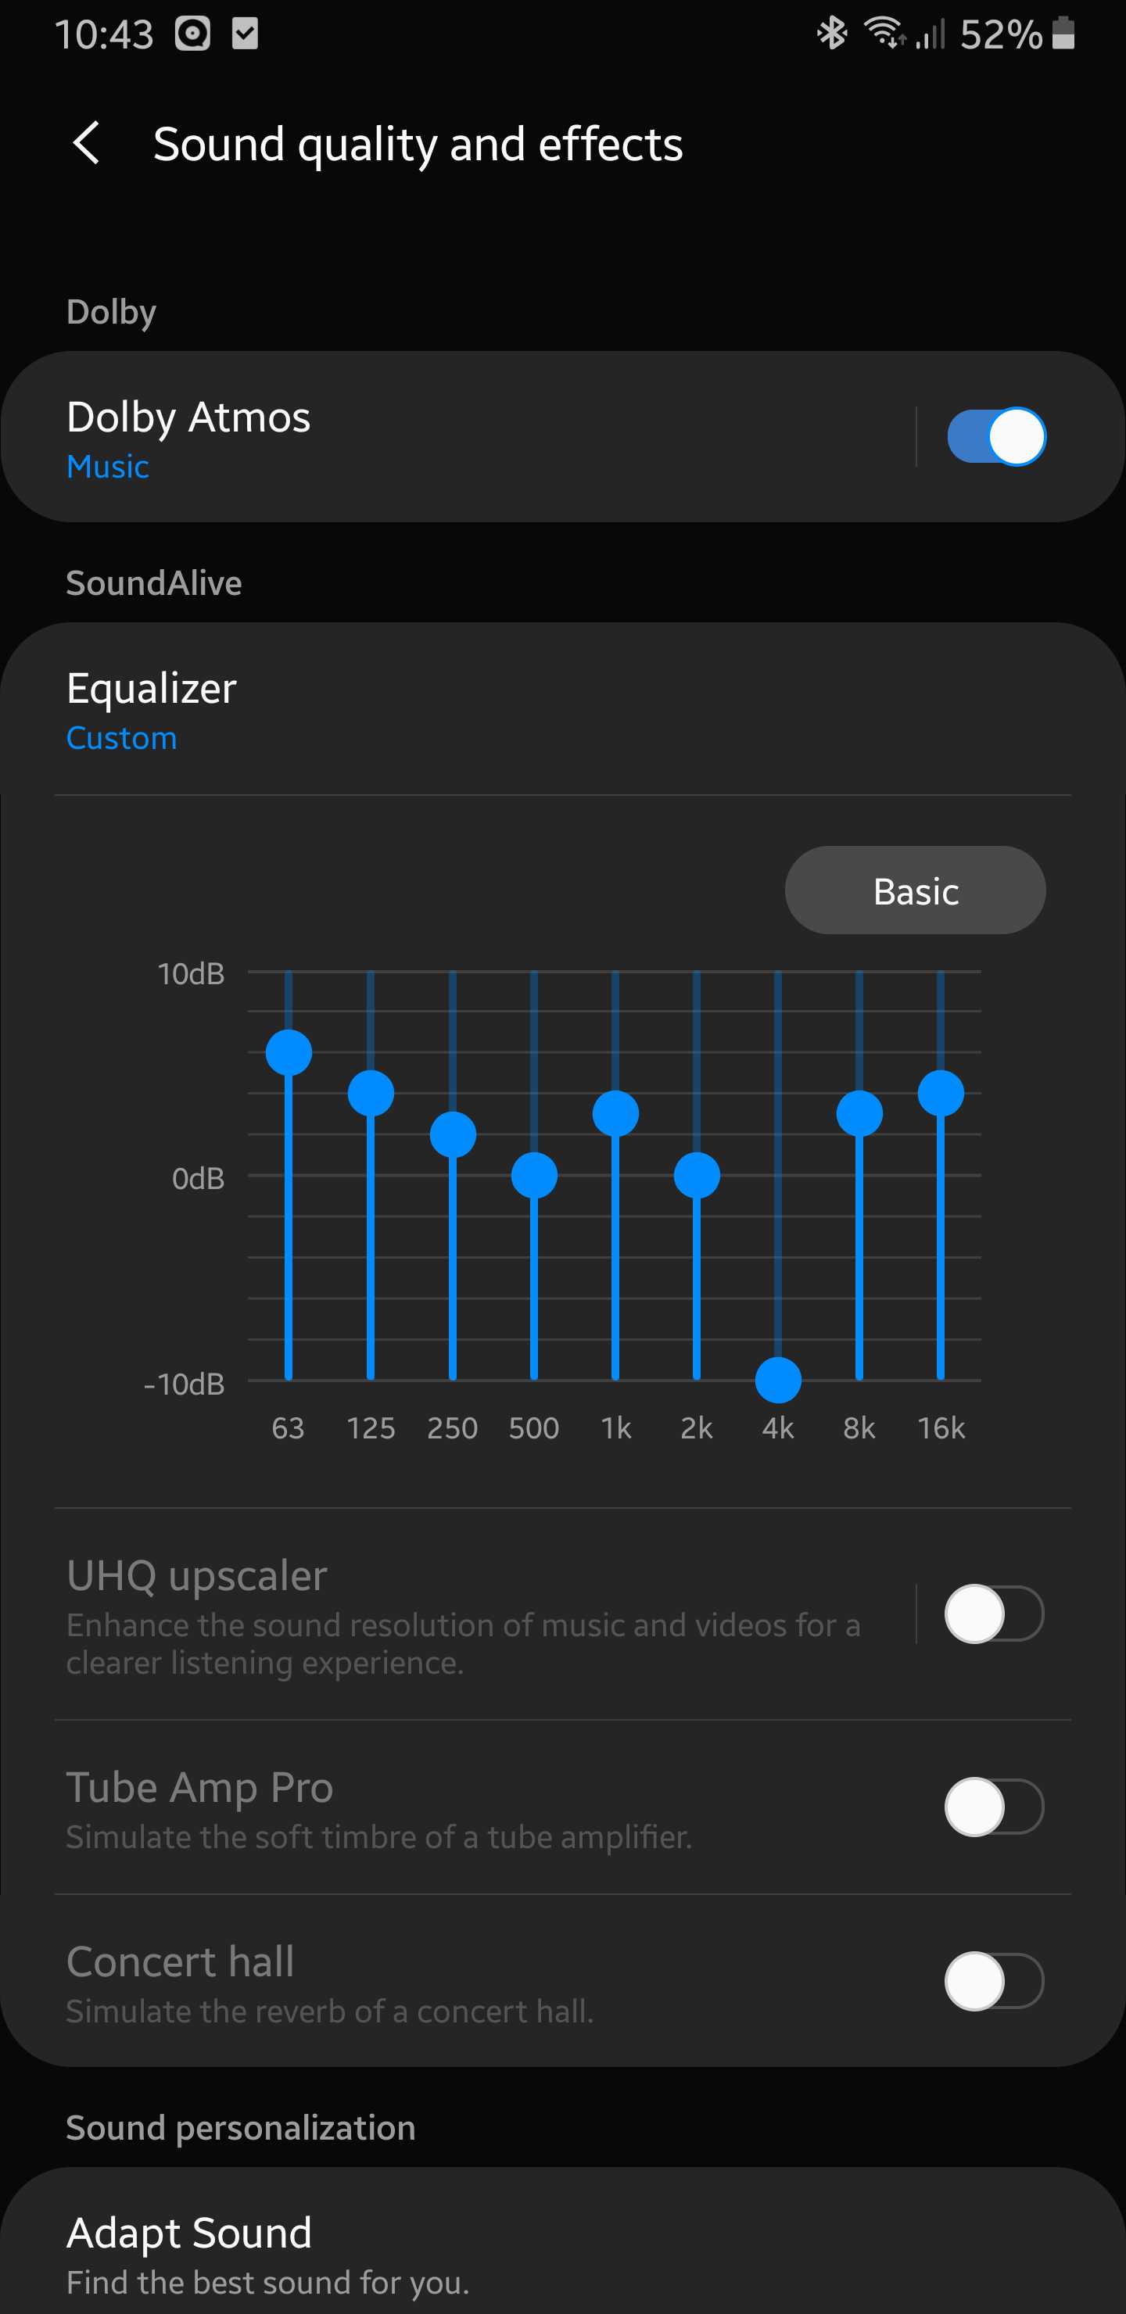Viewport: 1126px width, 2314px height.
Task: Tap the Bluetooth icon in the status bar
Action: tap(831, 34)
